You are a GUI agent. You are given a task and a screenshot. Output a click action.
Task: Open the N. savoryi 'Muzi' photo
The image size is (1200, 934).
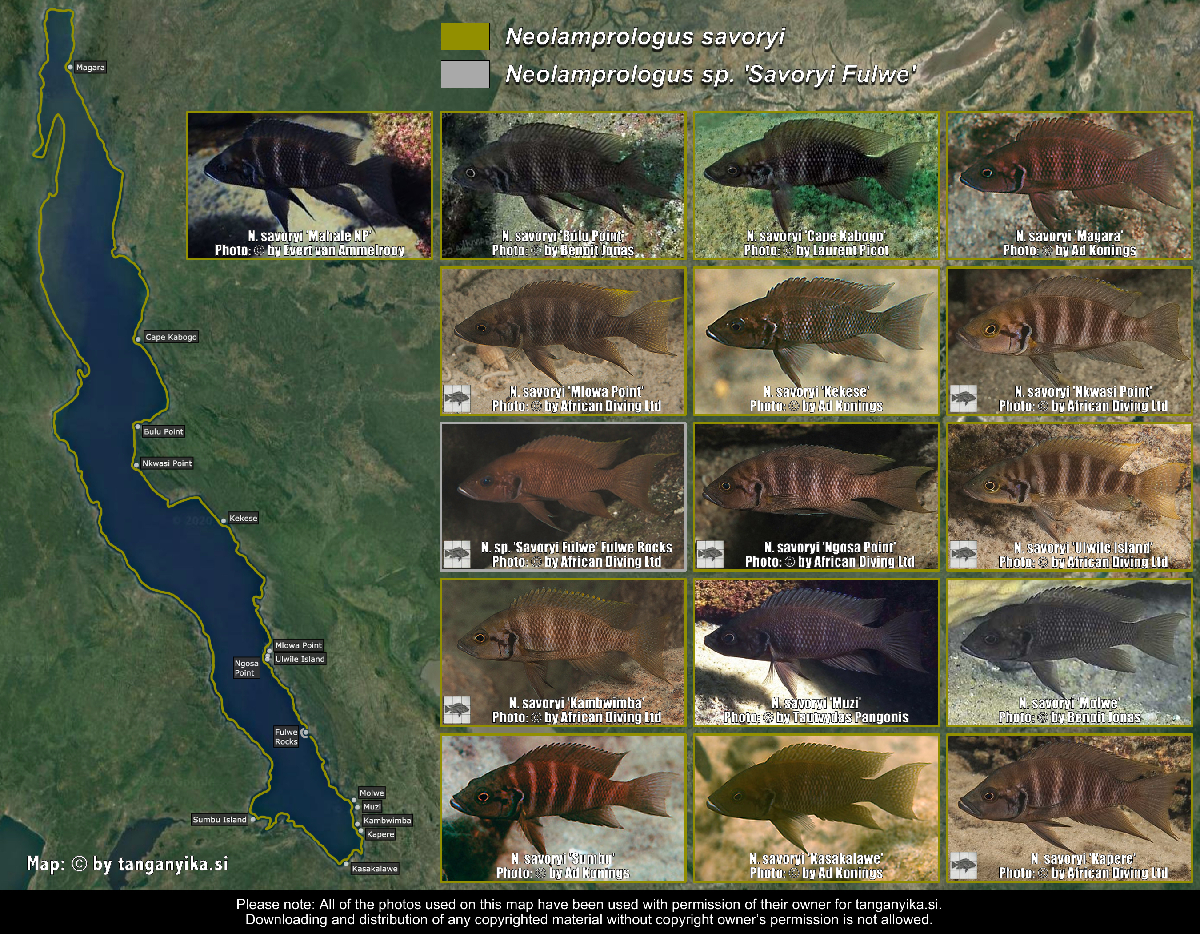click(x=816, y=652)
